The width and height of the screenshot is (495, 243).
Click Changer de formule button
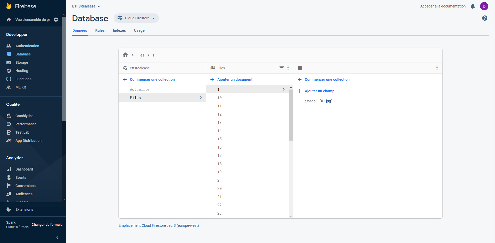coord(47,225)
